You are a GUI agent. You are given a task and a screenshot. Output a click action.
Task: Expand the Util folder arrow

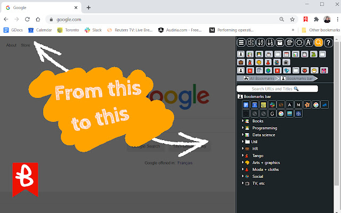point(242,142)
